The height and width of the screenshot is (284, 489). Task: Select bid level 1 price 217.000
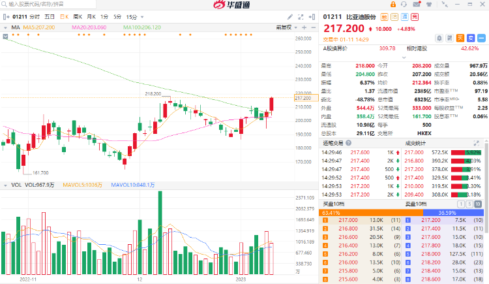click(x=348, y=220)
